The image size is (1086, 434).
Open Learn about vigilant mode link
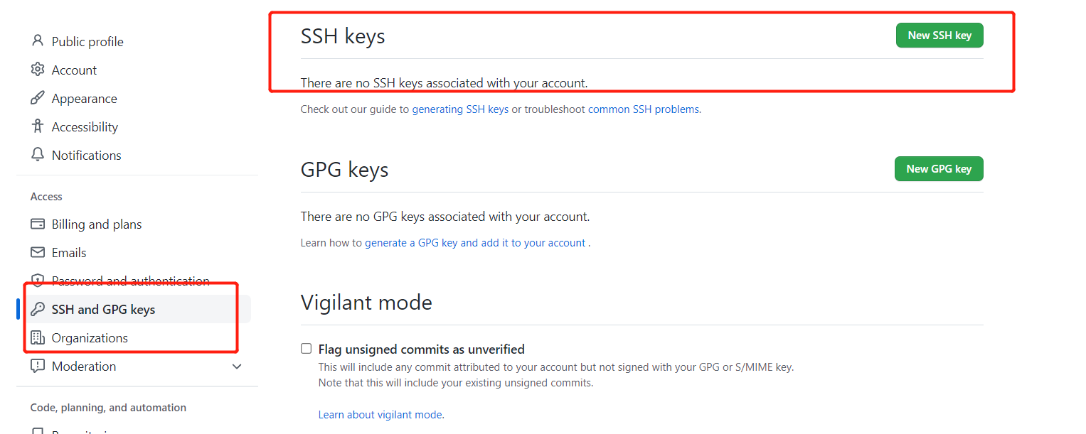point(380,415)
